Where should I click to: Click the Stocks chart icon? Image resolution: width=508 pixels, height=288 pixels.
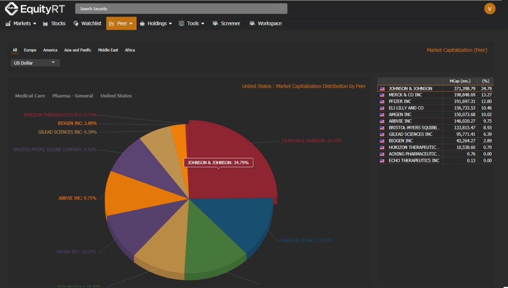point(46,23)
